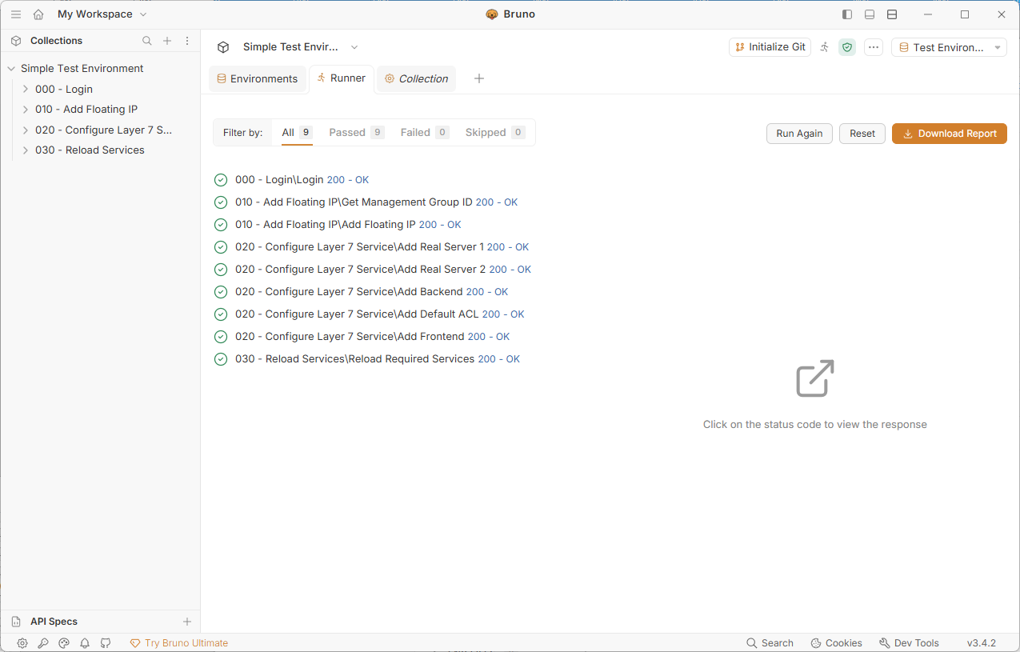
Task: Expand the 030 - Reload Services folder
Action: coord(26,150)
